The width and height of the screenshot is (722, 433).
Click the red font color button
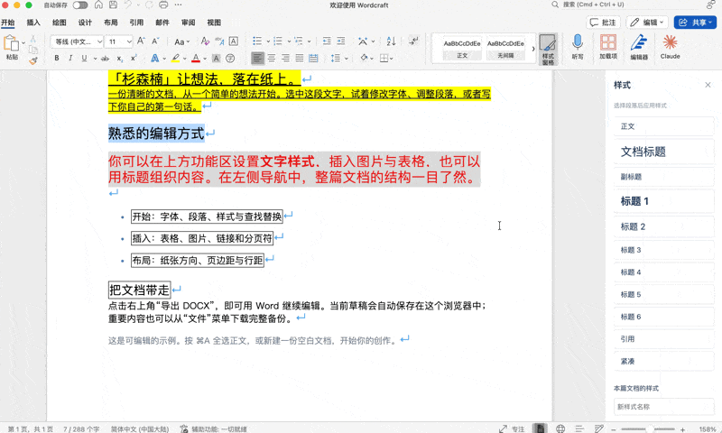click(x=196, y=59)
